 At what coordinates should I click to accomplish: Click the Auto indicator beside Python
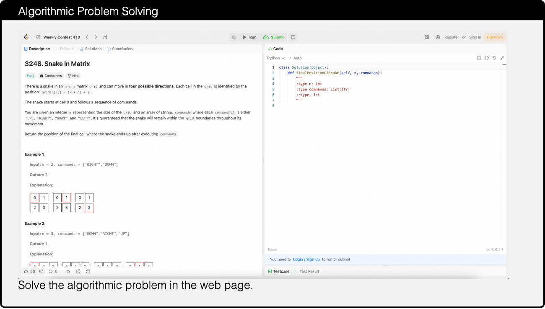point(296,58)
